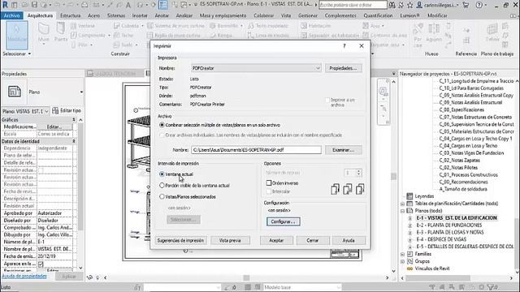Select the Ventana window tool
This screenshot has width=520, height=292.
point(83,25)
